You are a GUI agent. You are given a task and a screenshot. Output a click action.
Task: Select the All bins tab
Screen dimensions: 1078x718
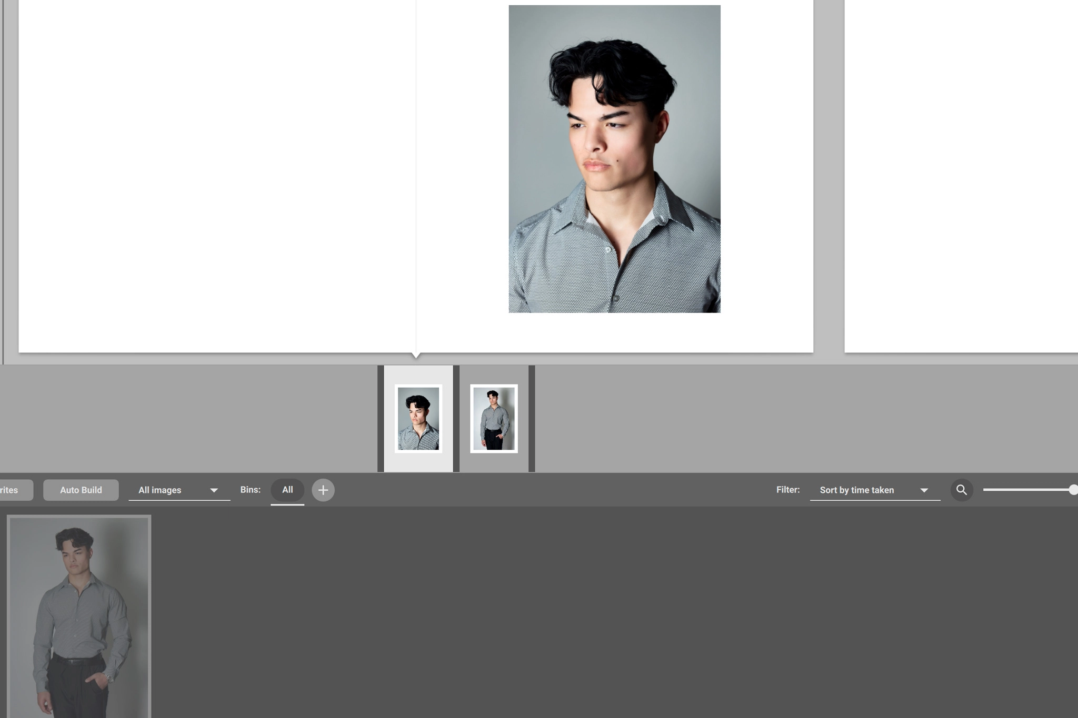[287, 490]
